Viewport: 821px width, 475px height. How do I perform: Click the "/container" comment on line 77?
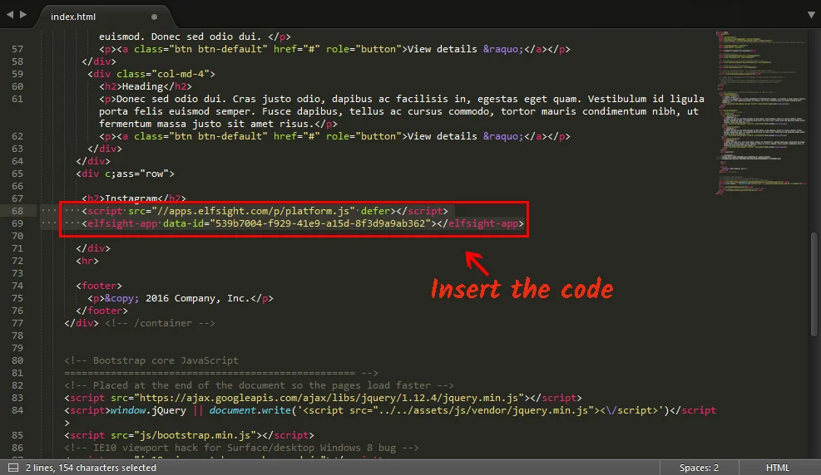click(160, 324)
